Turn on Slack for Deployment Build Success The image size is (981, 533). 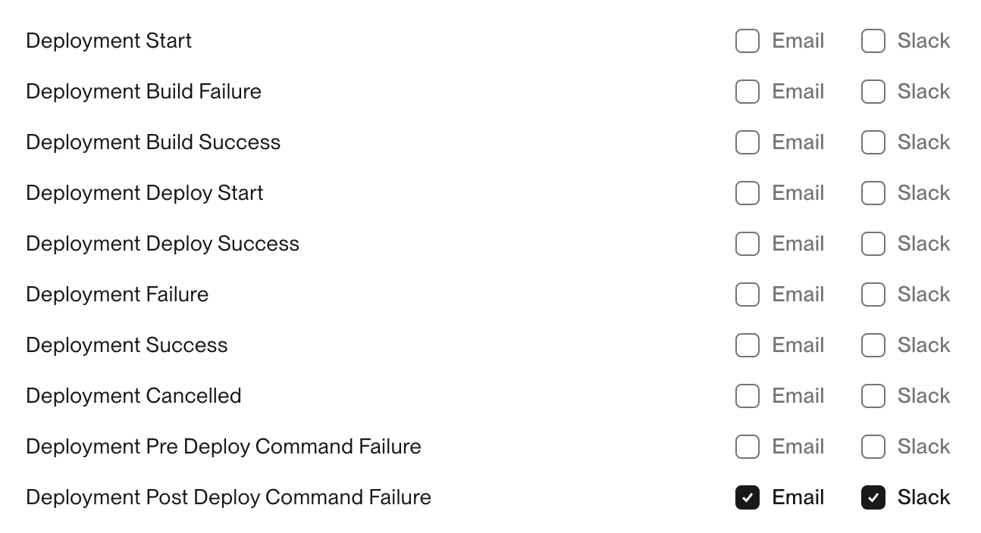tap(873, 142)
